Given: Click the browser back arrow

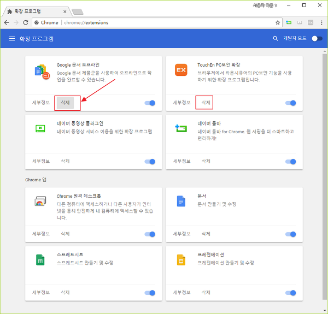Looking at the screenshot, I should (7, 22).
